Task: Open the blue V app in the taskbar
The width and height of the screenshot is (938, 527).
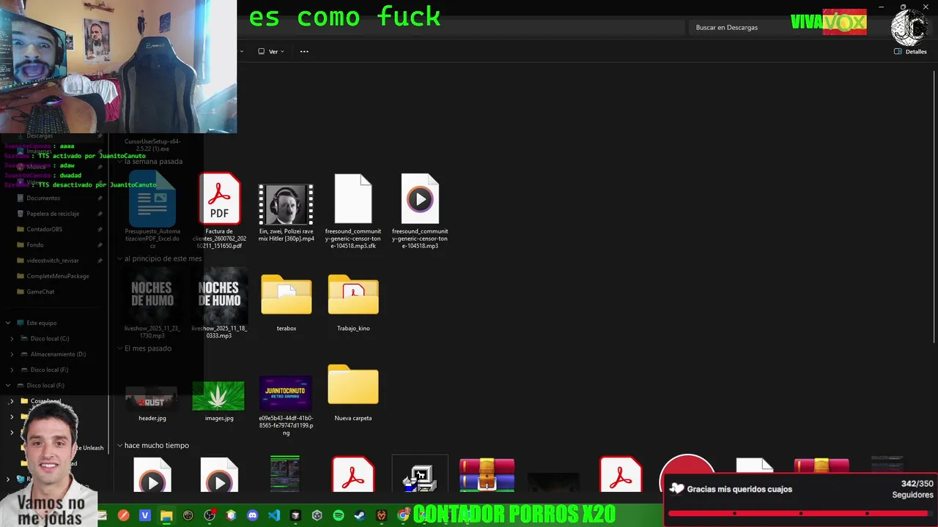Action: pyautogui.click(x=145, y=516)
